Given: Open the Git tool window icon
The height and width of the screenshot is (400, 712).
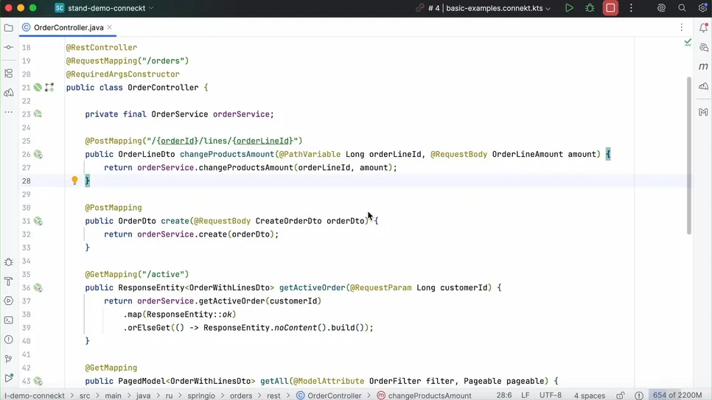Looking at the screenshot, I should click(x=9, y=359).
